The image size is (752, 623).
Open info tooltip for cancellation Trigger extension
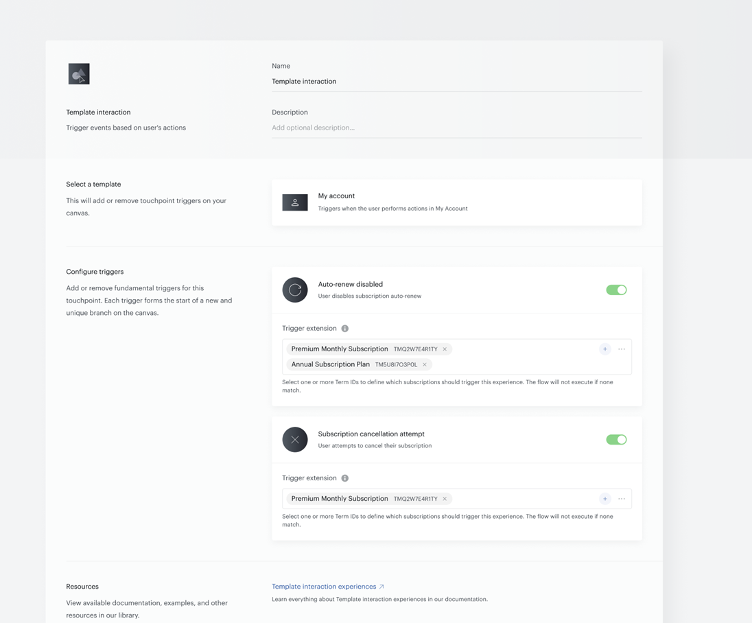(x=345, y=478)
